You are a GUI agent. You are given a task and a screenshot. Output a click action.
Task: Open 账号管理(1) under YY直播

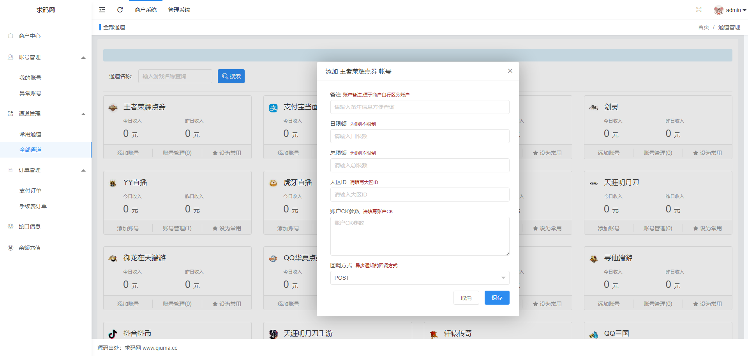[x=177, y=228]
